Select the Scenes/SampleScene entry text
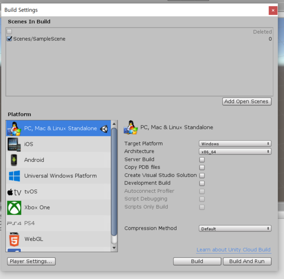Viewport: 284px width, 279px height. pos(39,39)
